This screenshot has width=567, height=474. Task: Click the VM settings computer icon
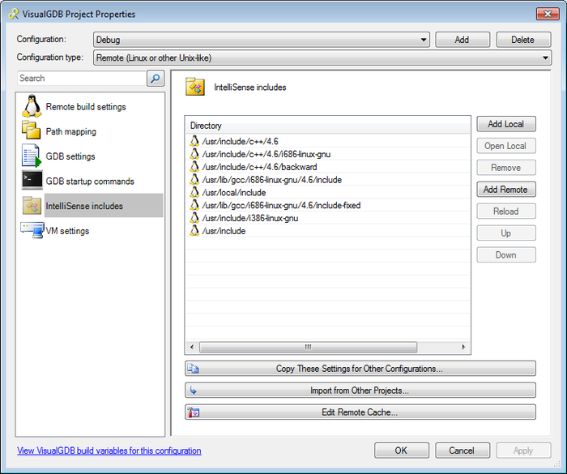point(32,230)
